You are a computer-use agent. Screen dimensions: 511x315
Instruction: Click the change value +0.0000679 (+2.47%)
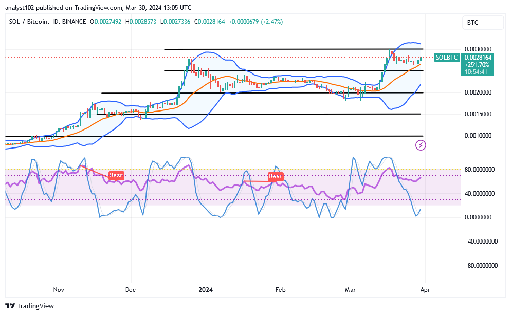coord(256,22)
